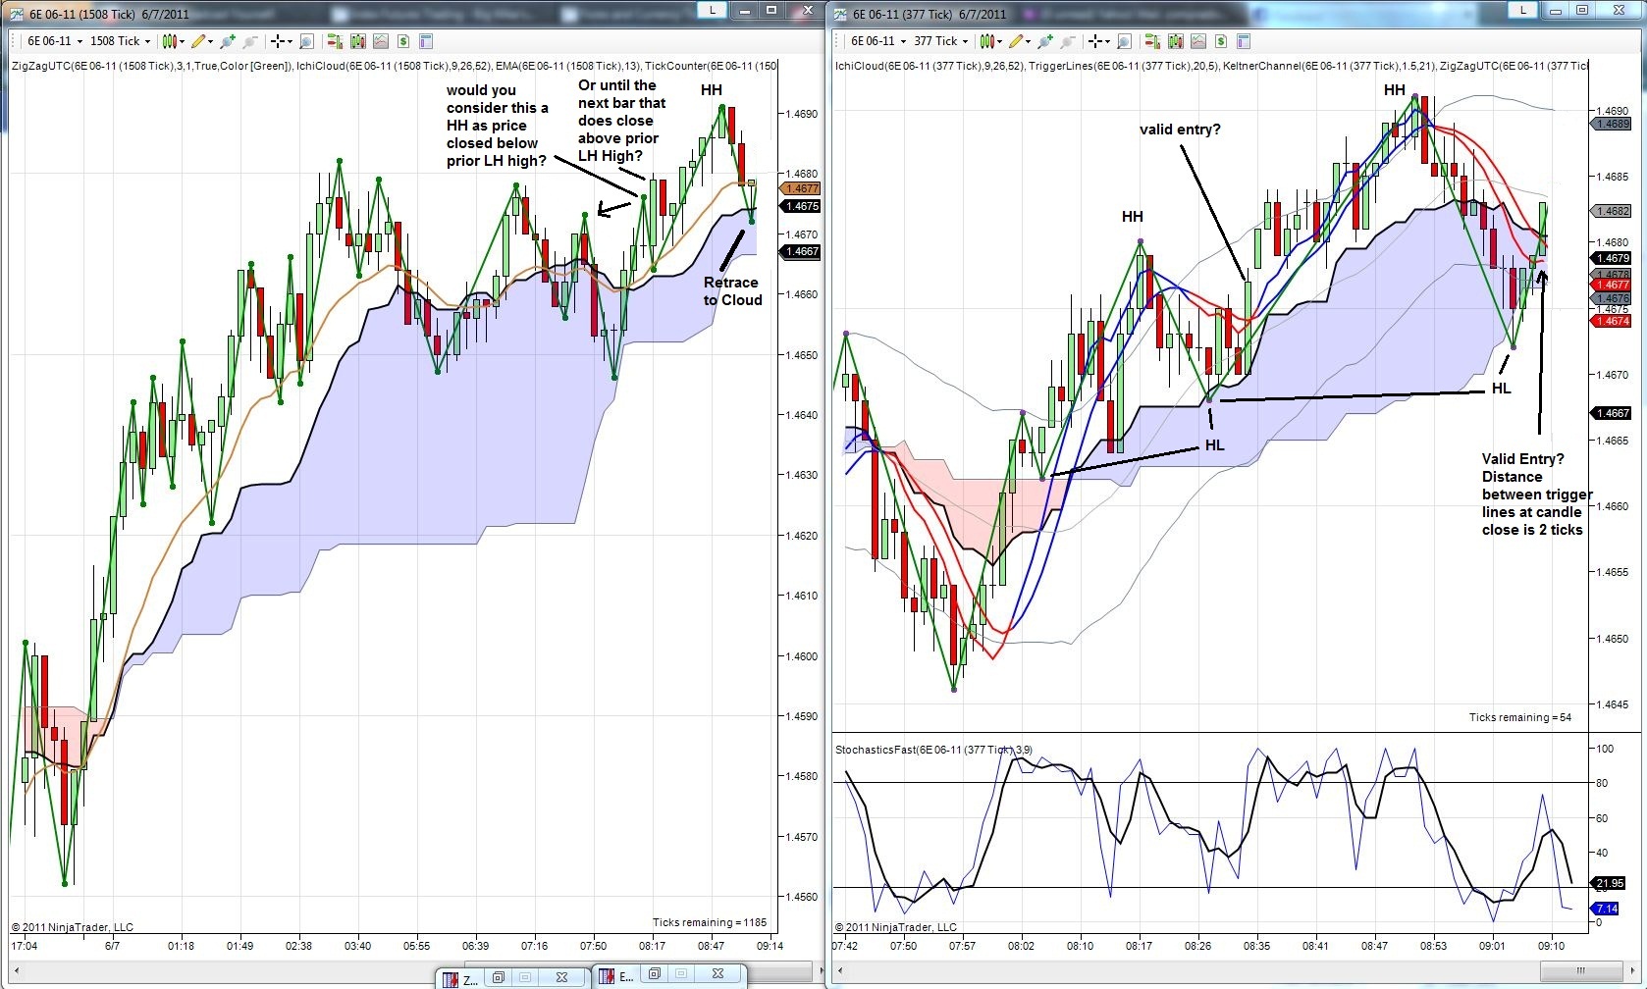
Task: Zoom out on the 377 Tick chart
Action: (1068, 41)
